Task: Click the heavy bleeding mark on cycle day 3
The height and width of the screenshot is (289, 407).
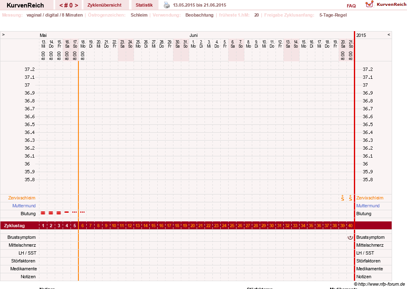Action: (59, 213)
